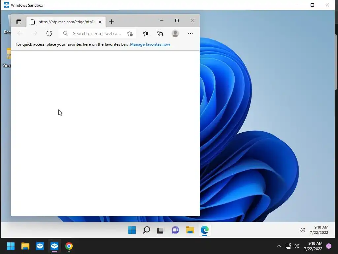The image size is (338, 254).
Task: Open the Edge profile avatar
Action: [x=175, y=33]
